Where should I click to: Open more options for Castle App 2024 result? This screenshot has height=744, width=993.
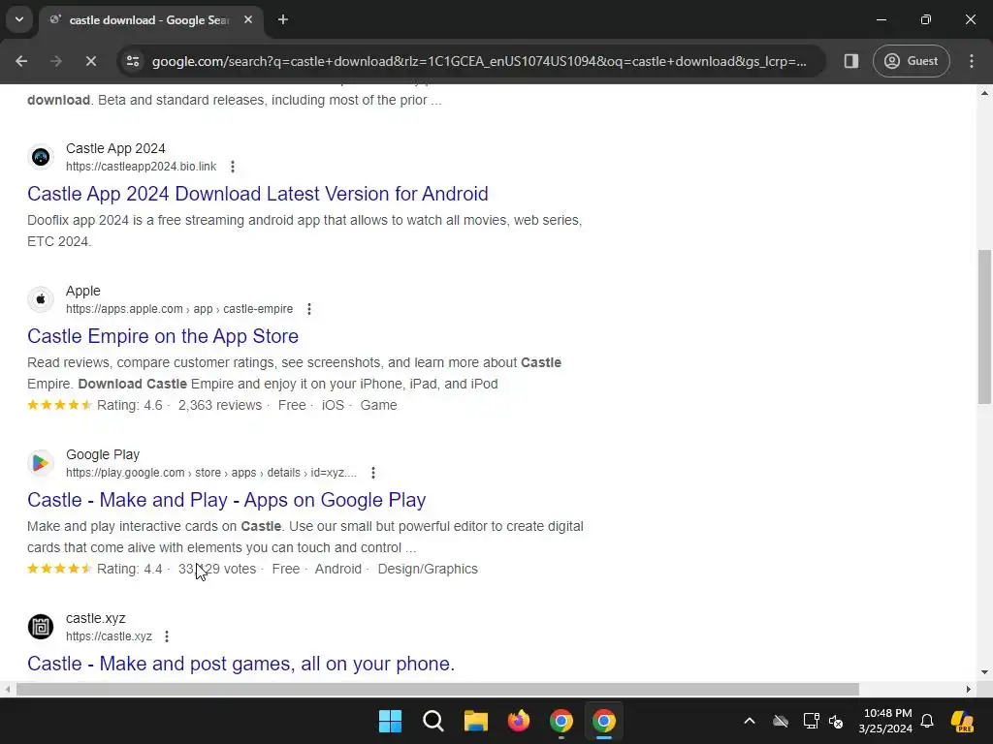point(233,167)
